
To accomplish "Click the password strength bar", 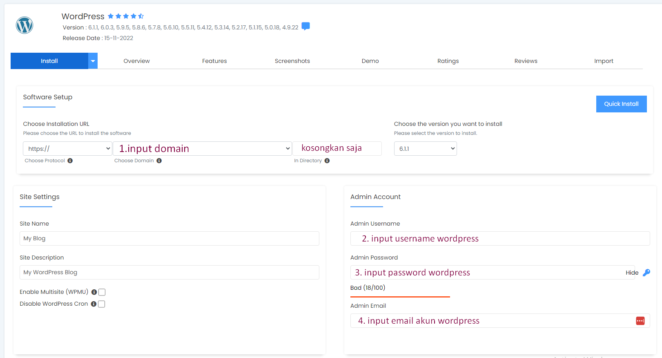I will click(x=400, y=297).
